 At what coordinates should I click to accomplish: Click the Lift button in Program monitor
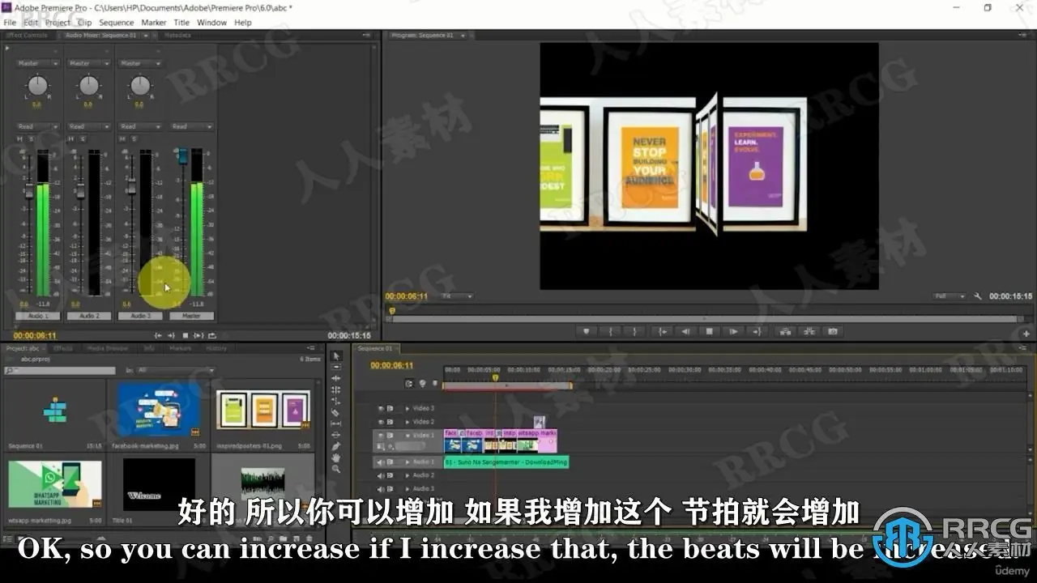point(784,331)
